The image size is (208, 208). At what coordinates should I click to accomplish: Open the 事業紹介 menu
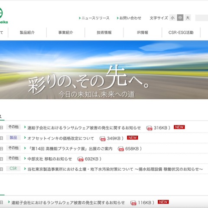(66, 32)
